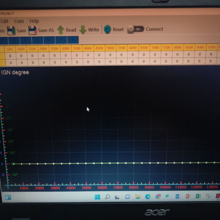Open the Windows Start menu

click(97, 197)
